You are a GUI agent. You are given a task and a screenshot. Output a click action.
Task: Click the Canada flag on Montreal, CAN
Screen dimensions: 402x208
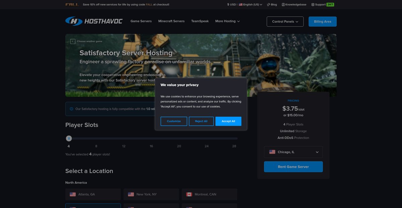tap(189, 194)
